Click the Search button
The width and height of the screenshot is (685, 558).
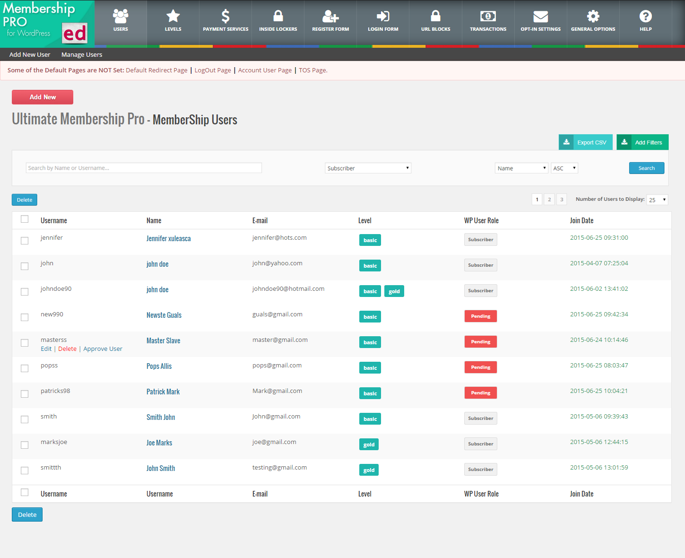coord(646,168)
